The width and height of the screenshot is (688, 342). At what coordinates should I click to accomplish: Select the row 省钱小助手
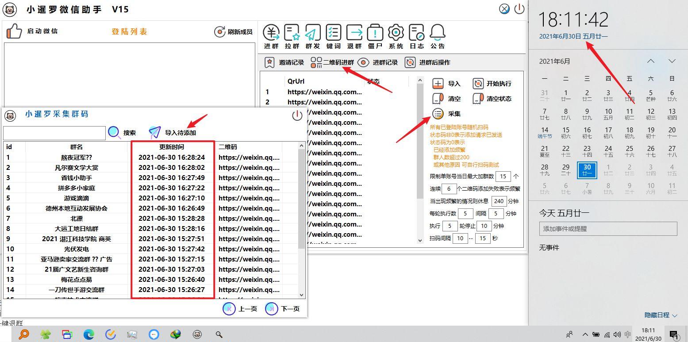pyautogui.click(x=151, y=177)
